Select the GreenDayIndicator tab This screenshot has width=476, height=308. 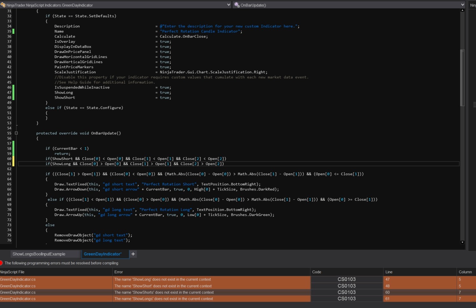(x=102, y=254)
